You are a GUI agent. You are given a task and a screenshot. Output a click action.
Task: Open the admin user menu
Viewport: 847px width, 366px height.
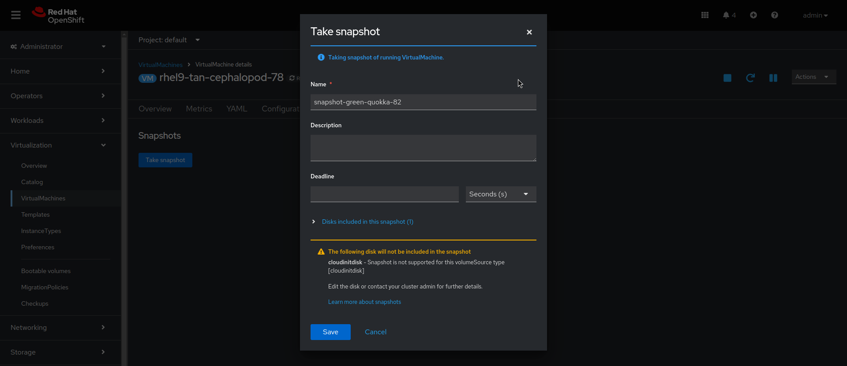pyautogui.click(x=815, y=15)
